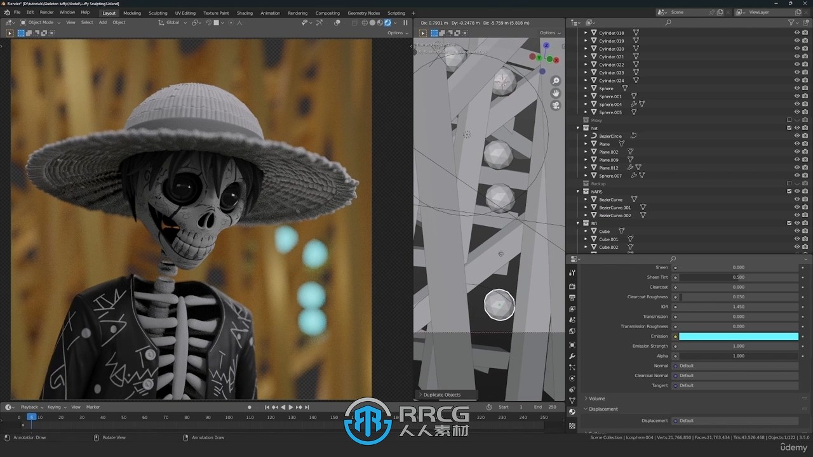Viewport: 813px width, 457px height.
Task: Click the modifier wrench icon beside Sphere.004
Action: (633, 104)
